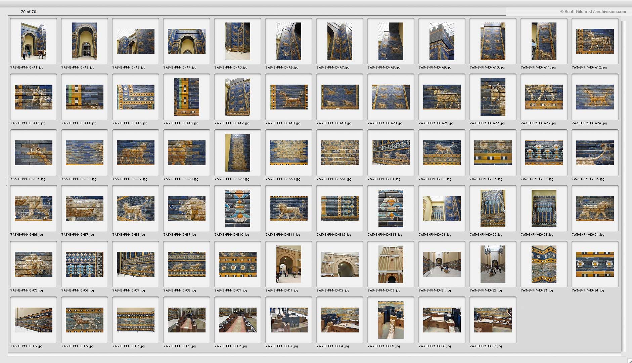
Task: Select the filename 7A3-B-PM-IG-C1.jpg
Action: (435, 235)
